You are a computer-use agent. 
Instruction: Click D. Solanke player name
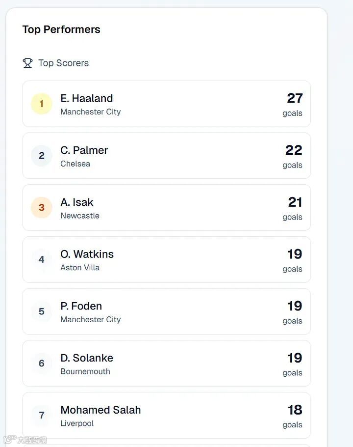tap(87, 358)
